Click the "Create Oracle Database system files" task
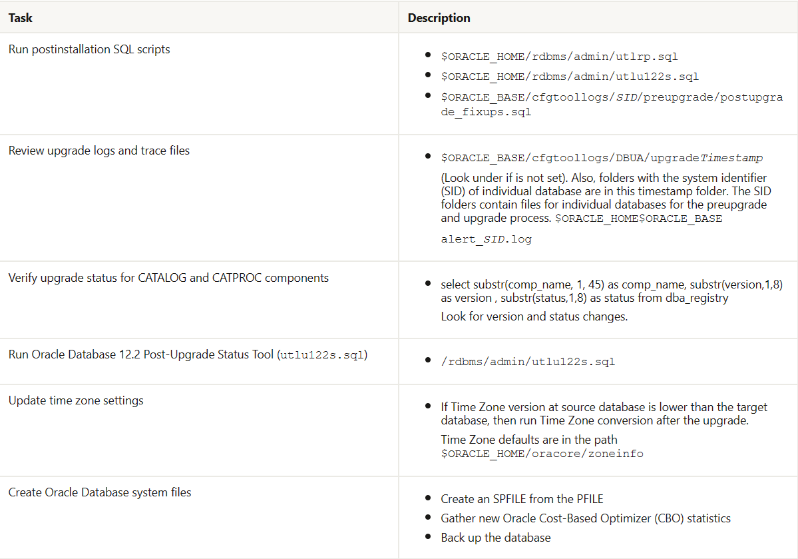The width and height of the screenshot is (798, 559). point(100,492)
